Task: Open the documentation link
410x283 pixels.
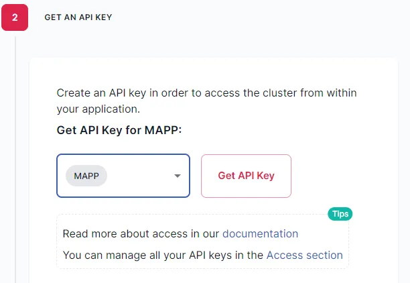Action: [260, 233]
